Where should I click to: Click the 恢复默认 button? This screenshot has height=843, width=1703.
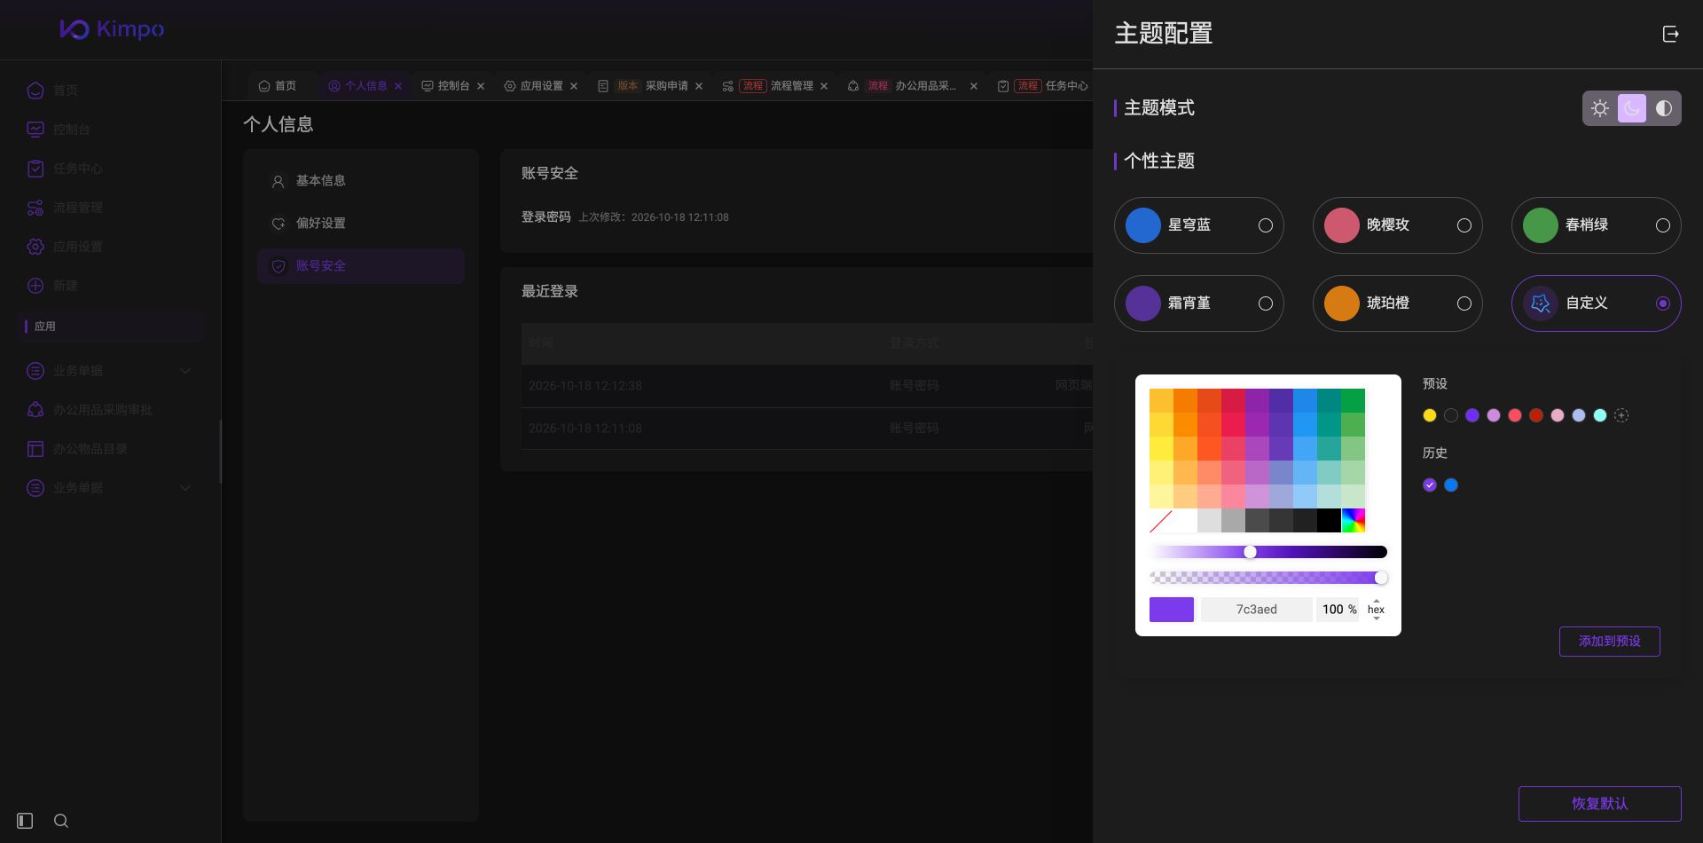[1599, 804]
